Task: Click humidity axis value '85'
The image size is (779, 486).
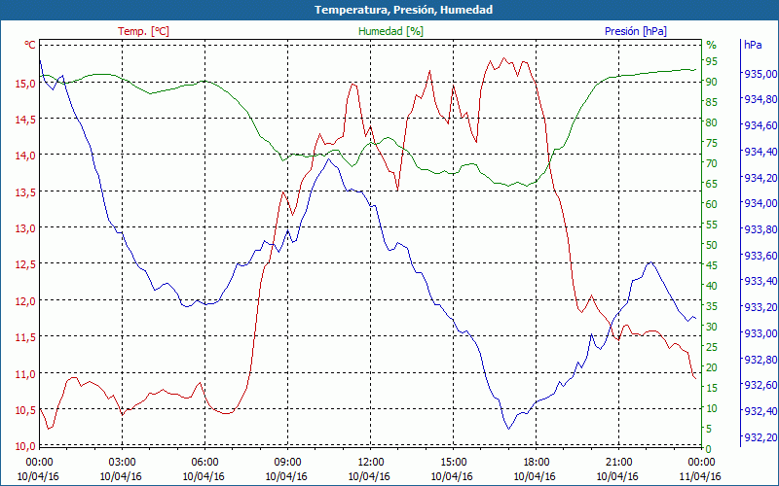Action: click(712, 102)
